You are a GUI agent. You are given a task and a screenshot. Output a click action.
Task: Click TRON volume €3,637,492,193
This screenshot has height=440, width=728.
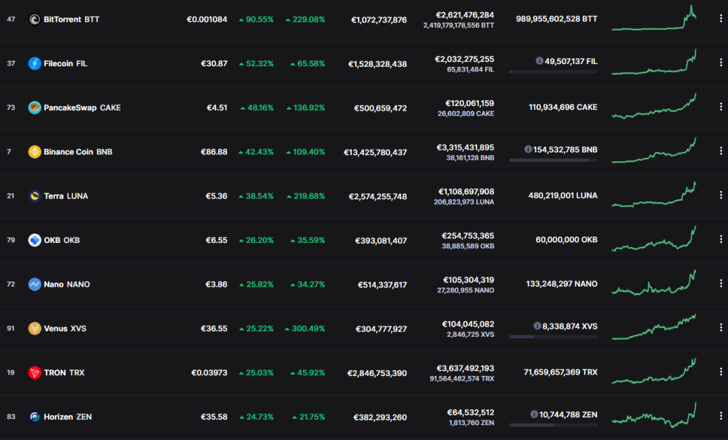pos(465,368)
